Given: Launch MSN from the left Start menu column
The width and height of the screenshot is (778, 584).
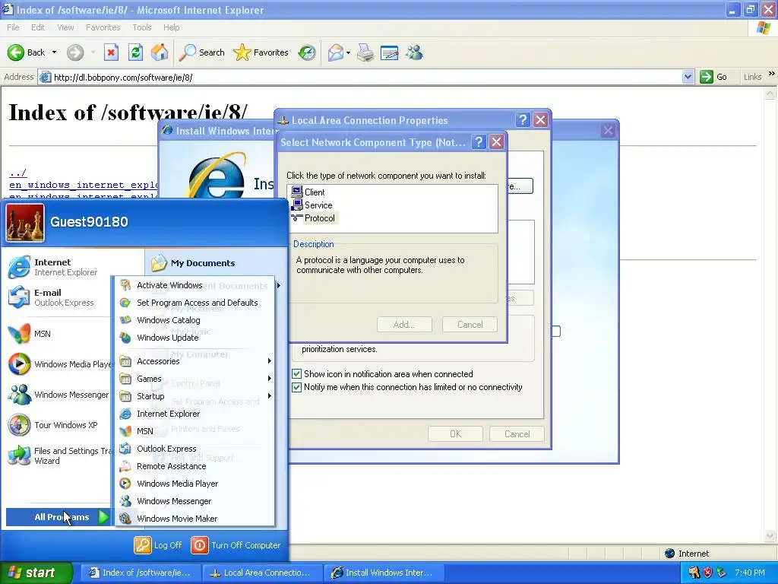Looking at the screenshot, I should (x=30, y=334).
